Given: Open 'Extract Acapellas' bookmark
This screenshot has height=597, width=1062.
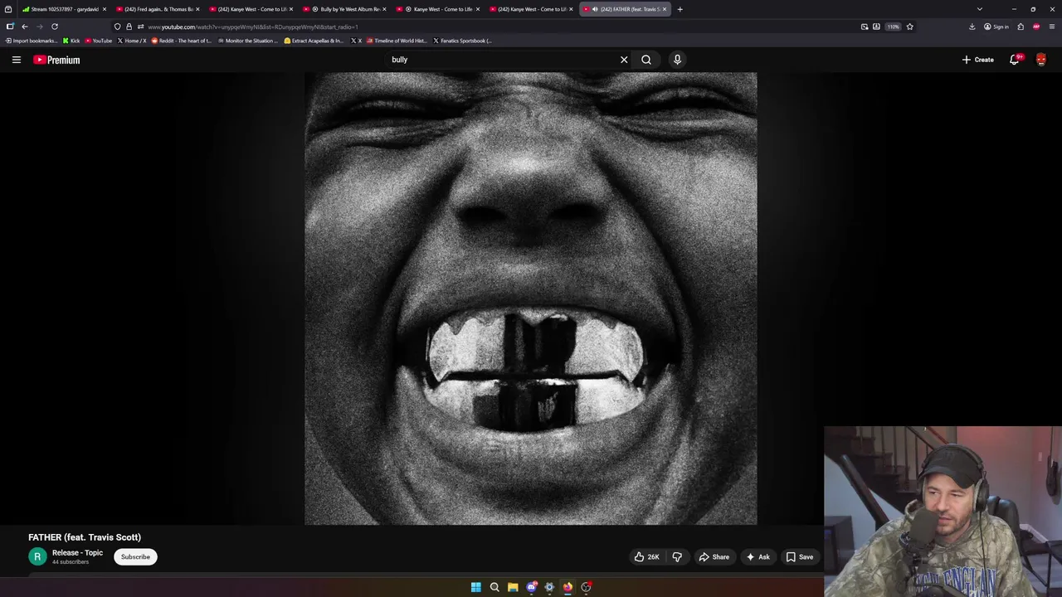Looking at the screenshot, I should pos(314,41).
